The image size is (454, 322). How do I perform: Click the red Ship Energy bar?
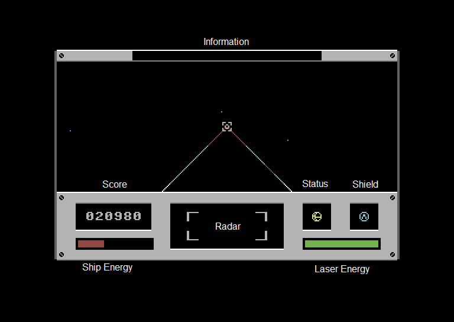click(91, 244)
